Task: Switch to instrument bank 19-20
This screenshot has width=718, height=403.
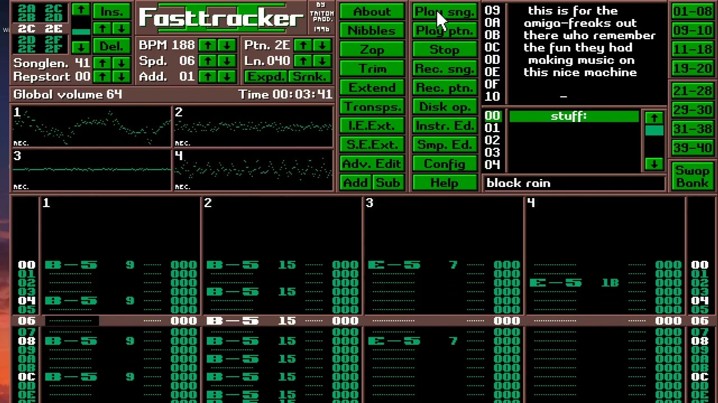Action: pyautogui.click(x=692, y=68)
